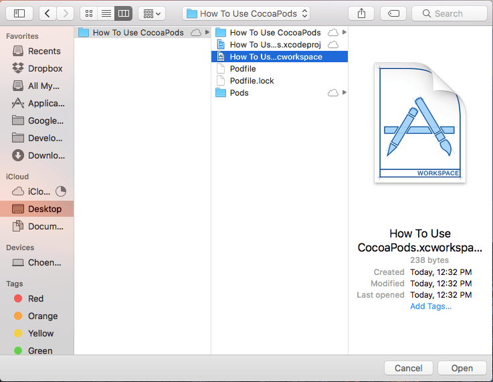Select Desktop in the sidebar
Viewport: 493px width, 382px height.
coord(37,209)
